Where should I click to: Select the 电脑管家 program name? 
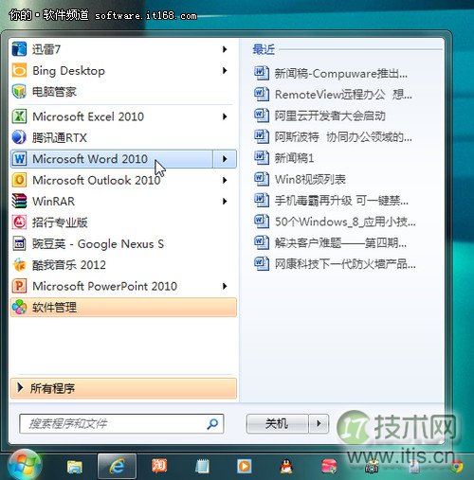[54, 92]
